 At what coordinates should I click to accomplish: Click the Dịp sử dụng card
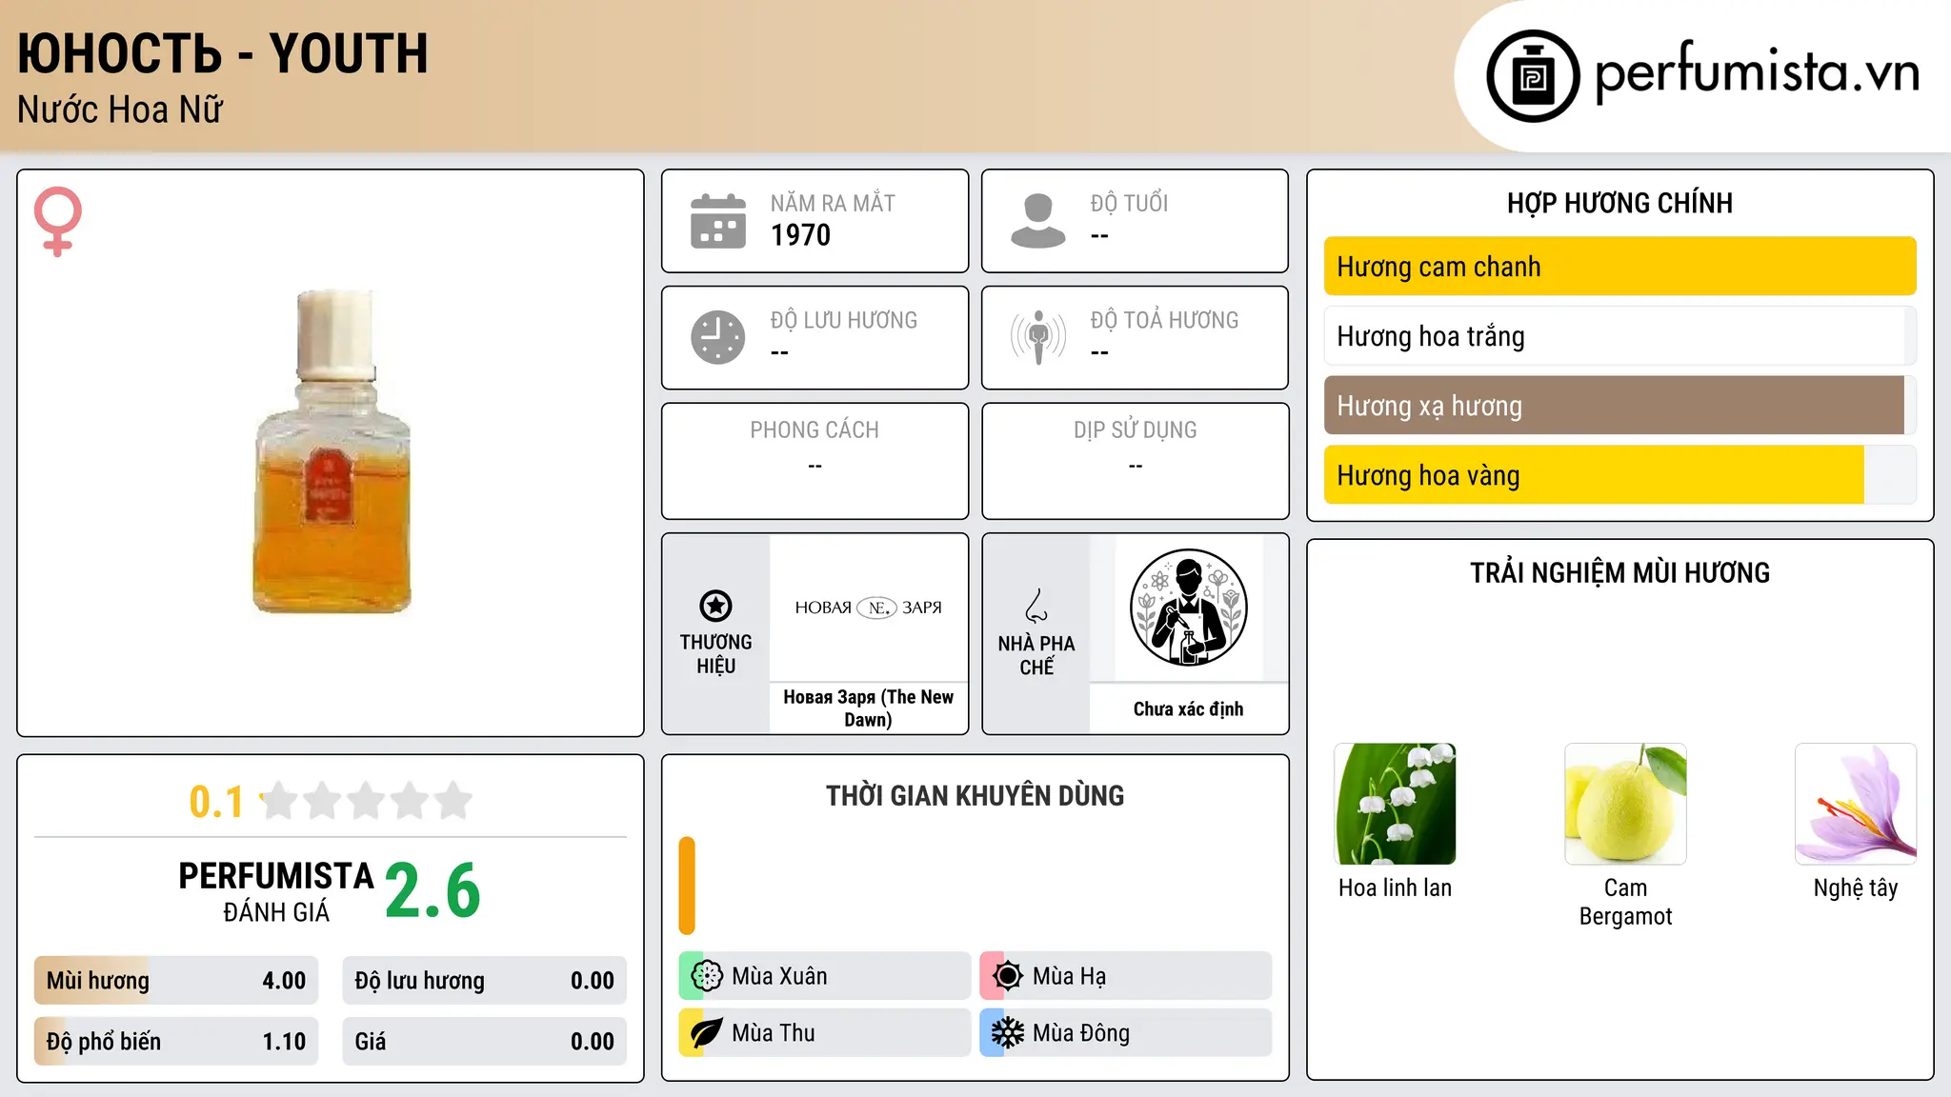[1135, 461]
